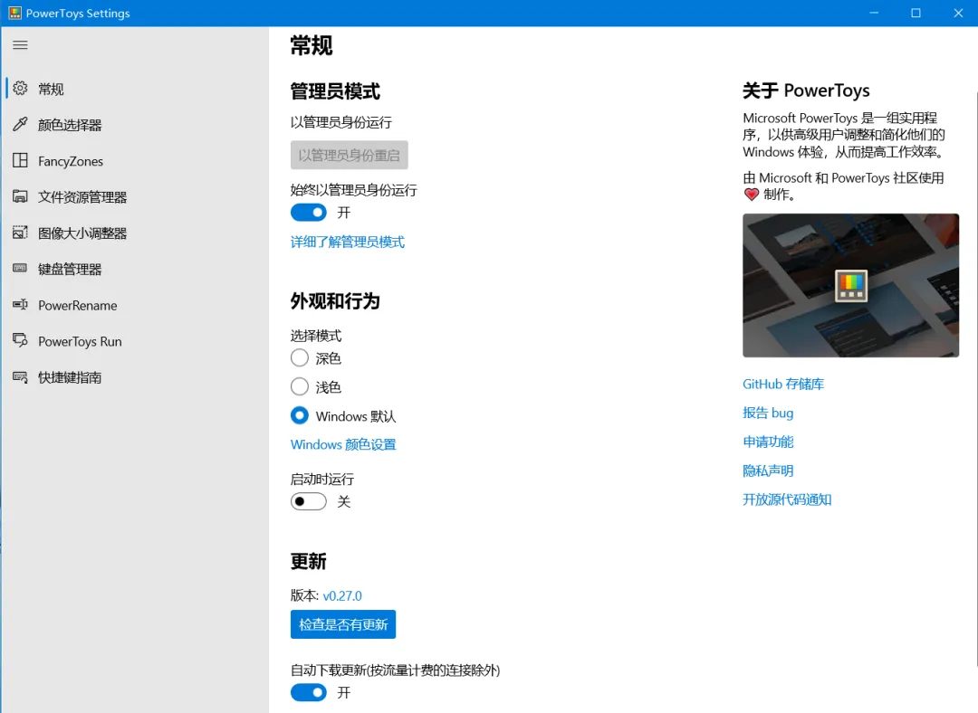Open the 报告 bug link
The image size is (978, 713).
768,413
